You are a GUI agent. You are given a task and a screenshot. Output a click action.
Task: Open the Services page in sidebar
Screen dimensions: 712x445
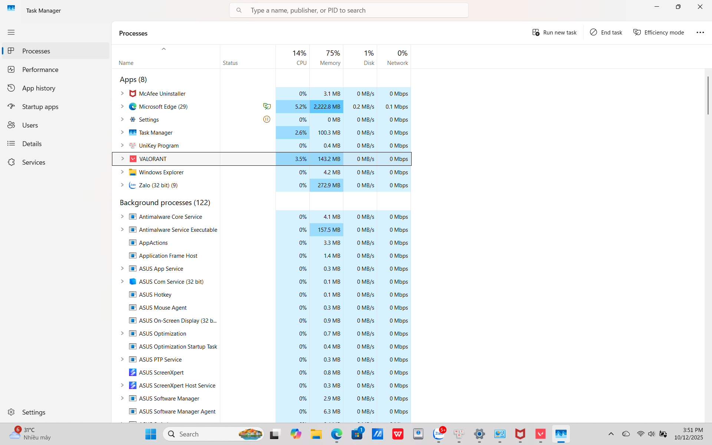click(33, 162)
